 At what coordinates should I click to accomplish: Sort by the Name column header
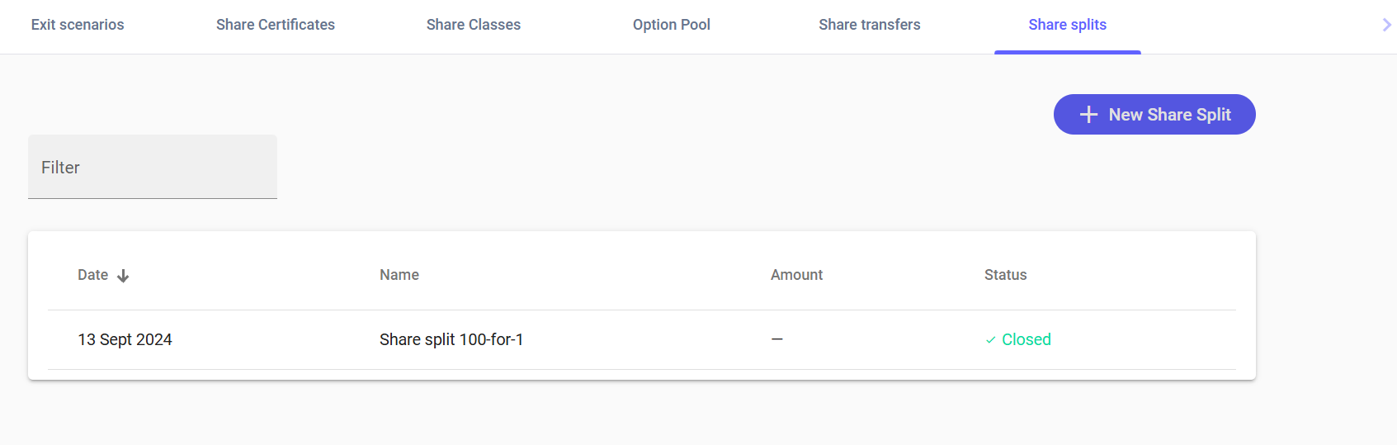[x=399, y=275]
